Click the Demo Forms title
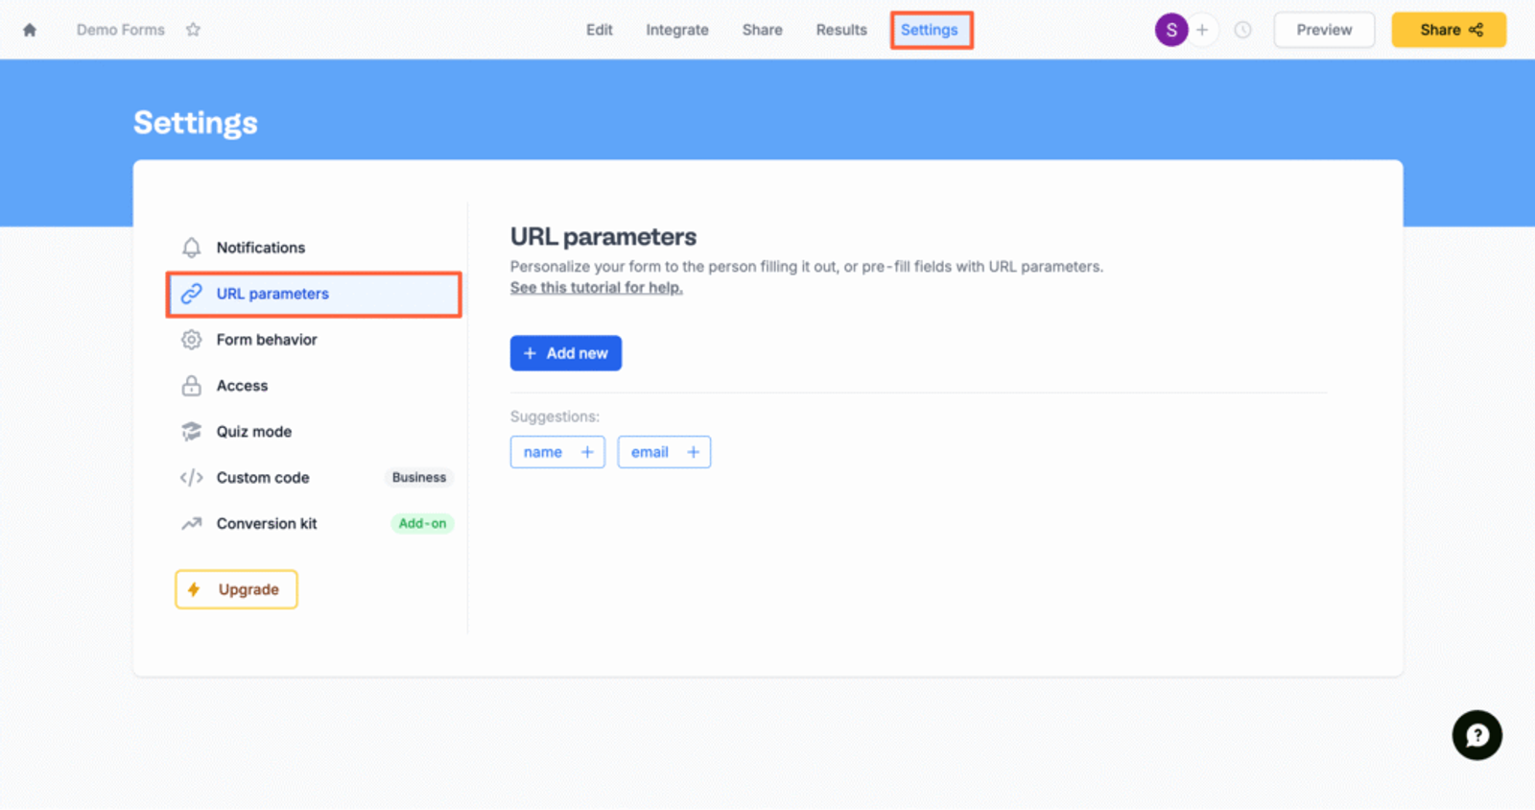 [x=121, y=30]
